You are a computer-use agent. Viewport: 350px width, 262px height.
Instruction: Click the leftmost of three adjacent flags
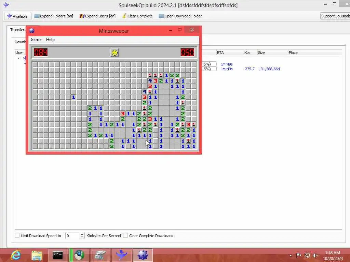pyautogui.click(x=150, y=75)
